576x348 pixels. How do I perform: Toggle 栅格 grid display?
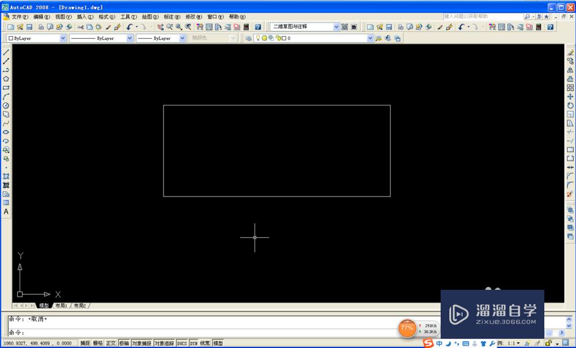98,343
